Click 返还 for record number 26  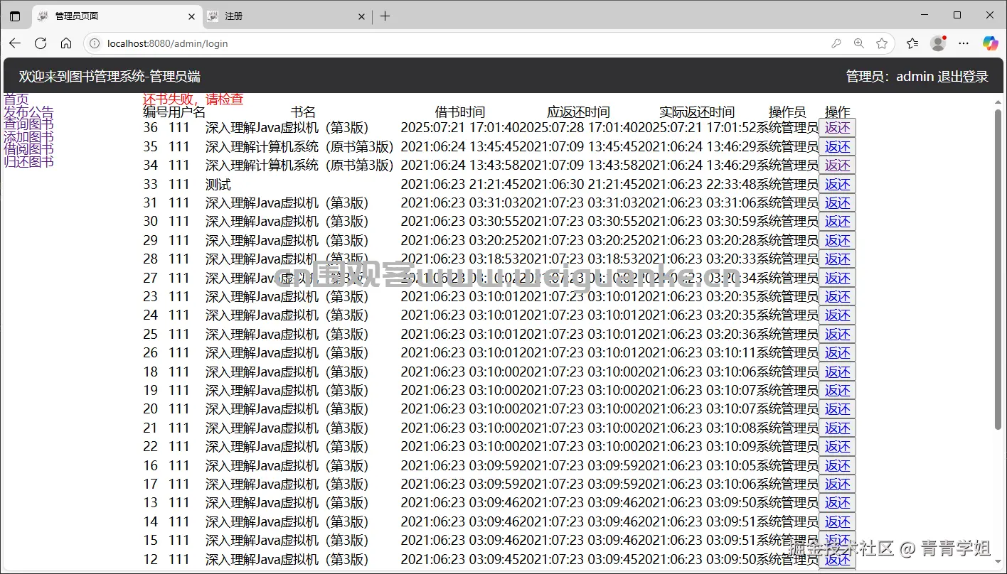click(x=837, y=352)
